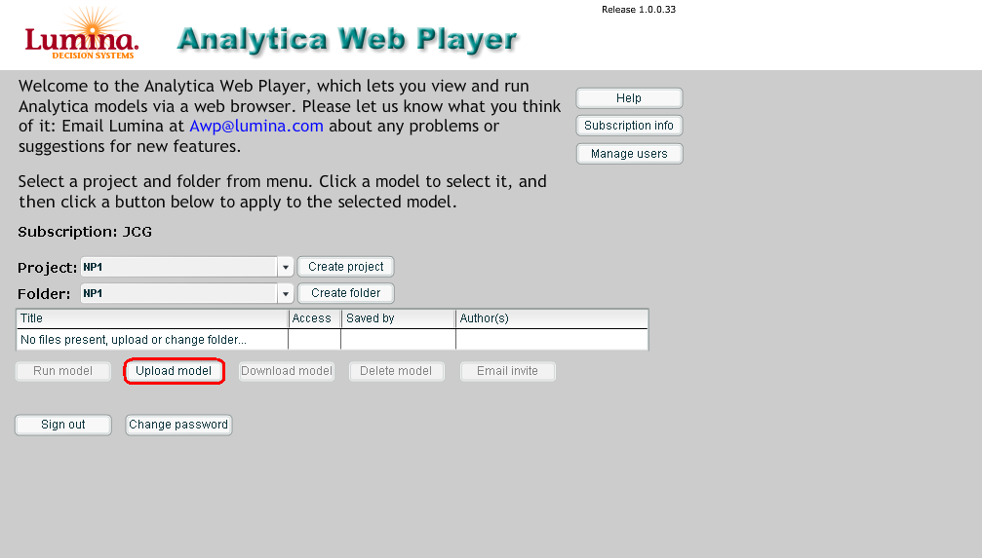Click Upload model
Screen dimensions: 982x558
coord(174,371)
